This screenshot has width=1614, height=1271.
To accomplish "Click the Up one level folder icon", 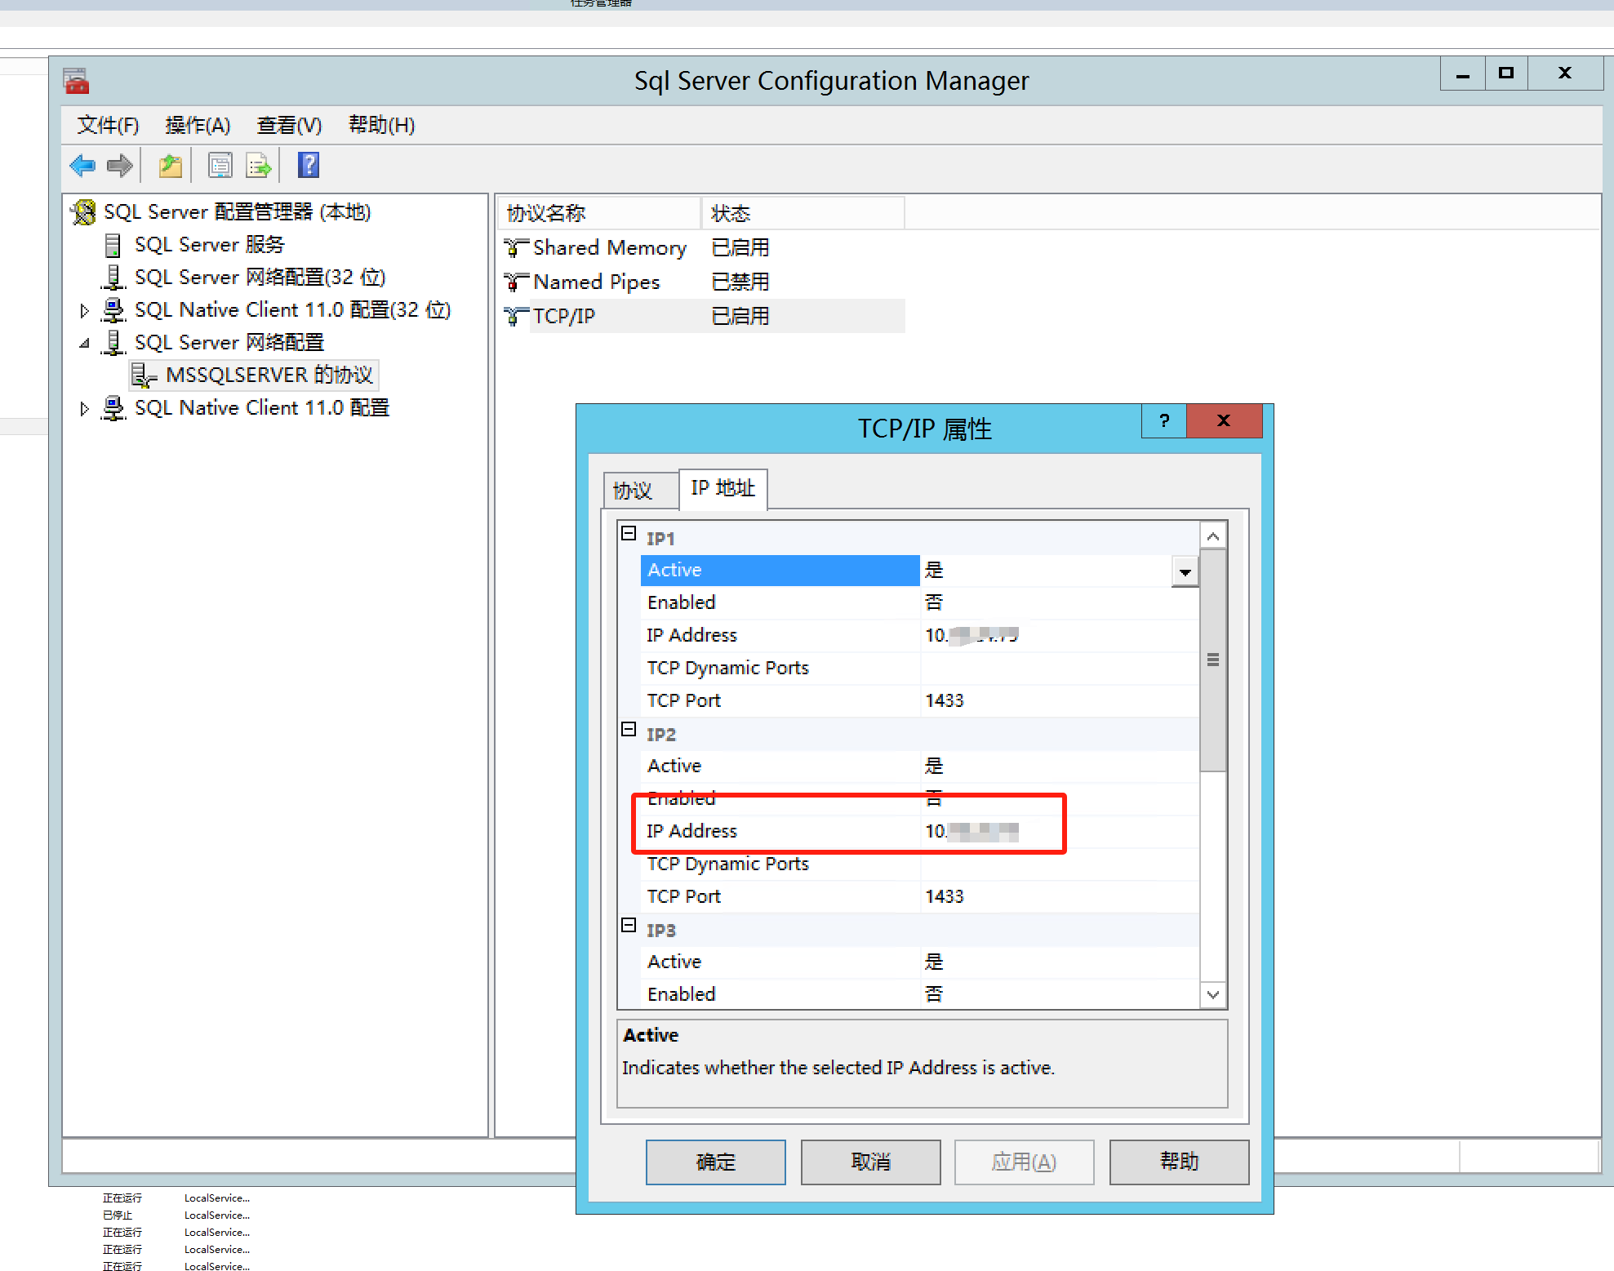I will [171, 166].
